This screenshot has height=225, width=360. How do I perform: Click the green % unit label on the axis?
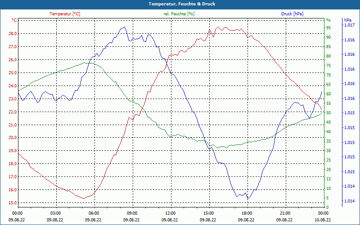pyautogui.click(x=328, y=20)
